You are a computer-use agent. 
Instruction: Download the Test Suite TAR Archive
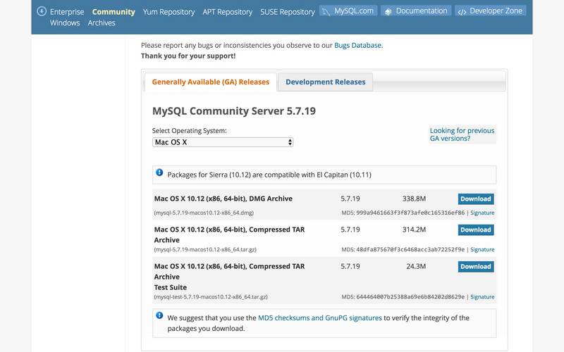(476, 267)
